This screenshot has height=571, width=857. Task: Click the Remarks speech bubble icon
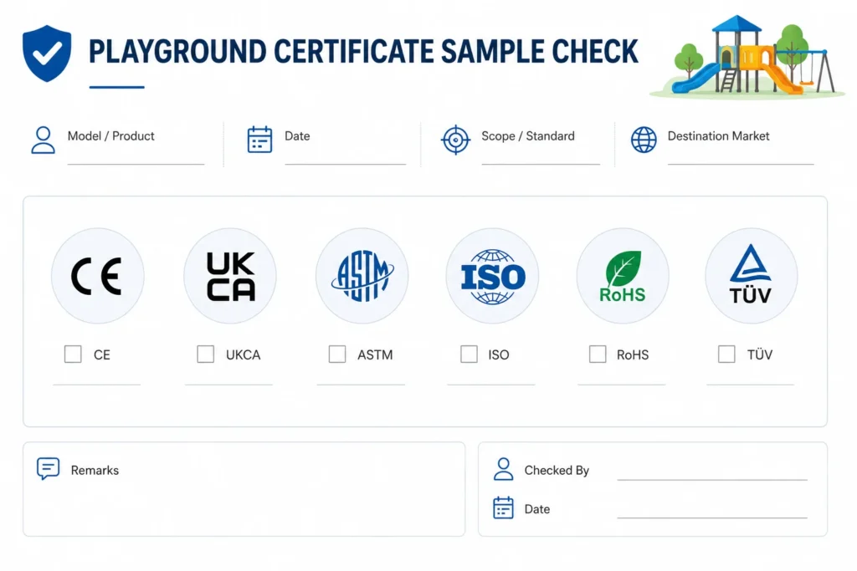click(48, 469)
